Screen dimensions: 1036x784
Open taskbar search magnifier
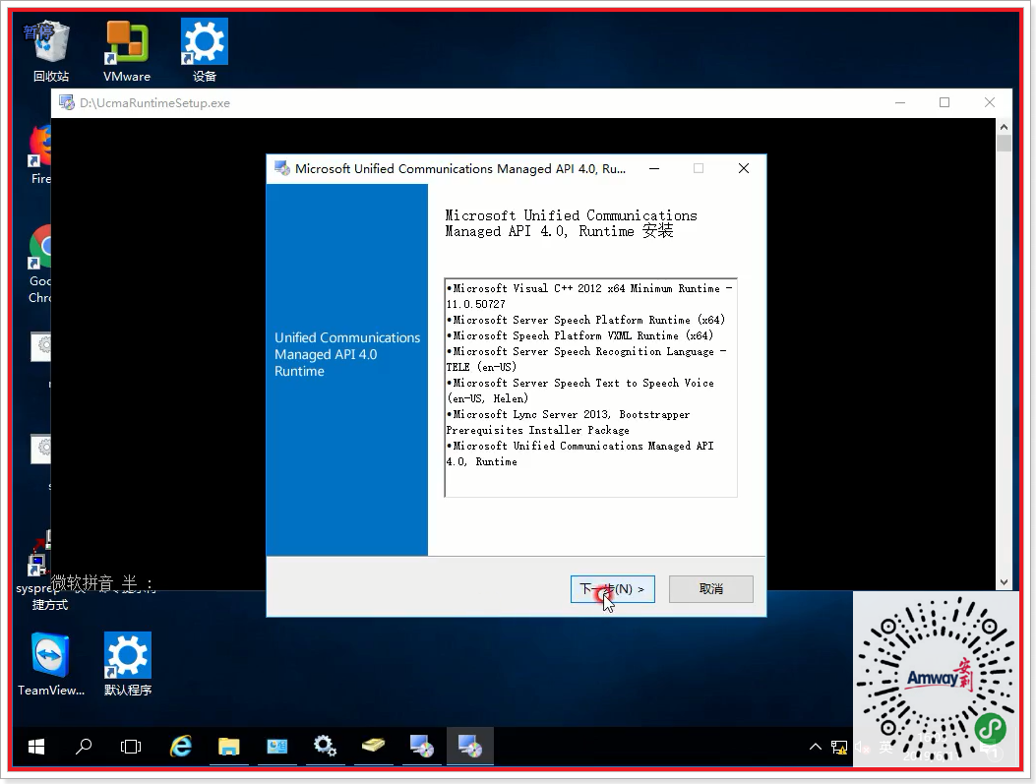[84, 747]
